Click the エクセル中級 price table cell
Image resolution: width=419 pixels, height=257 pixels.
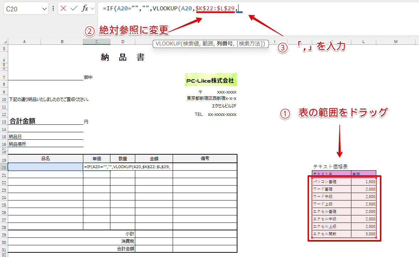pos(332,219)
